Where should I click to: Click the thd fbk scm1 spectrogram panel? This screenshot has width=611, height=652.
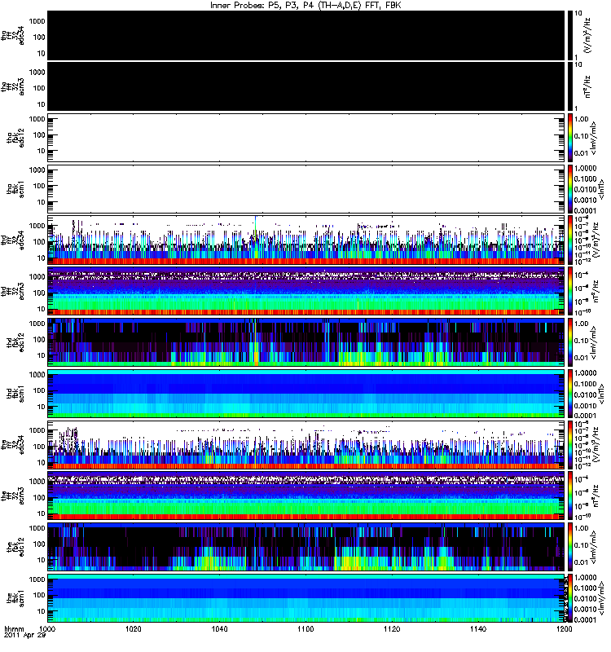(x=305, y=394)
